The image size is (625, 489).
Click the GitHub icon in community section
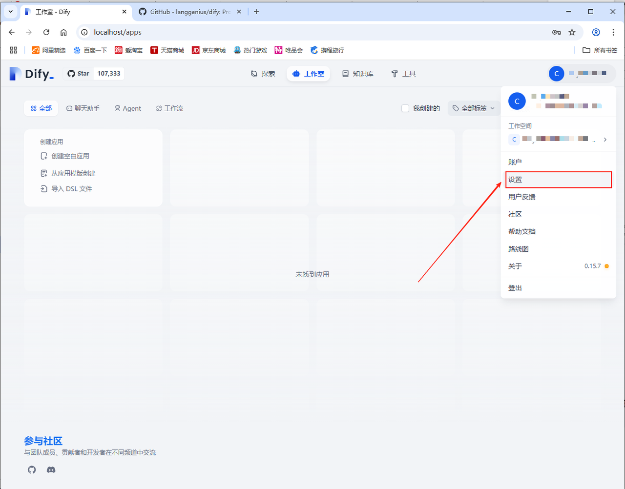(32, 470)
